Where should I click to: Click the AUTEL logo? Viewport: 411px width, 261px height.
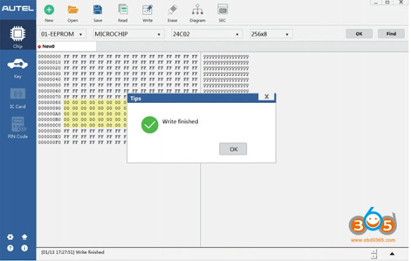(18, 8)
